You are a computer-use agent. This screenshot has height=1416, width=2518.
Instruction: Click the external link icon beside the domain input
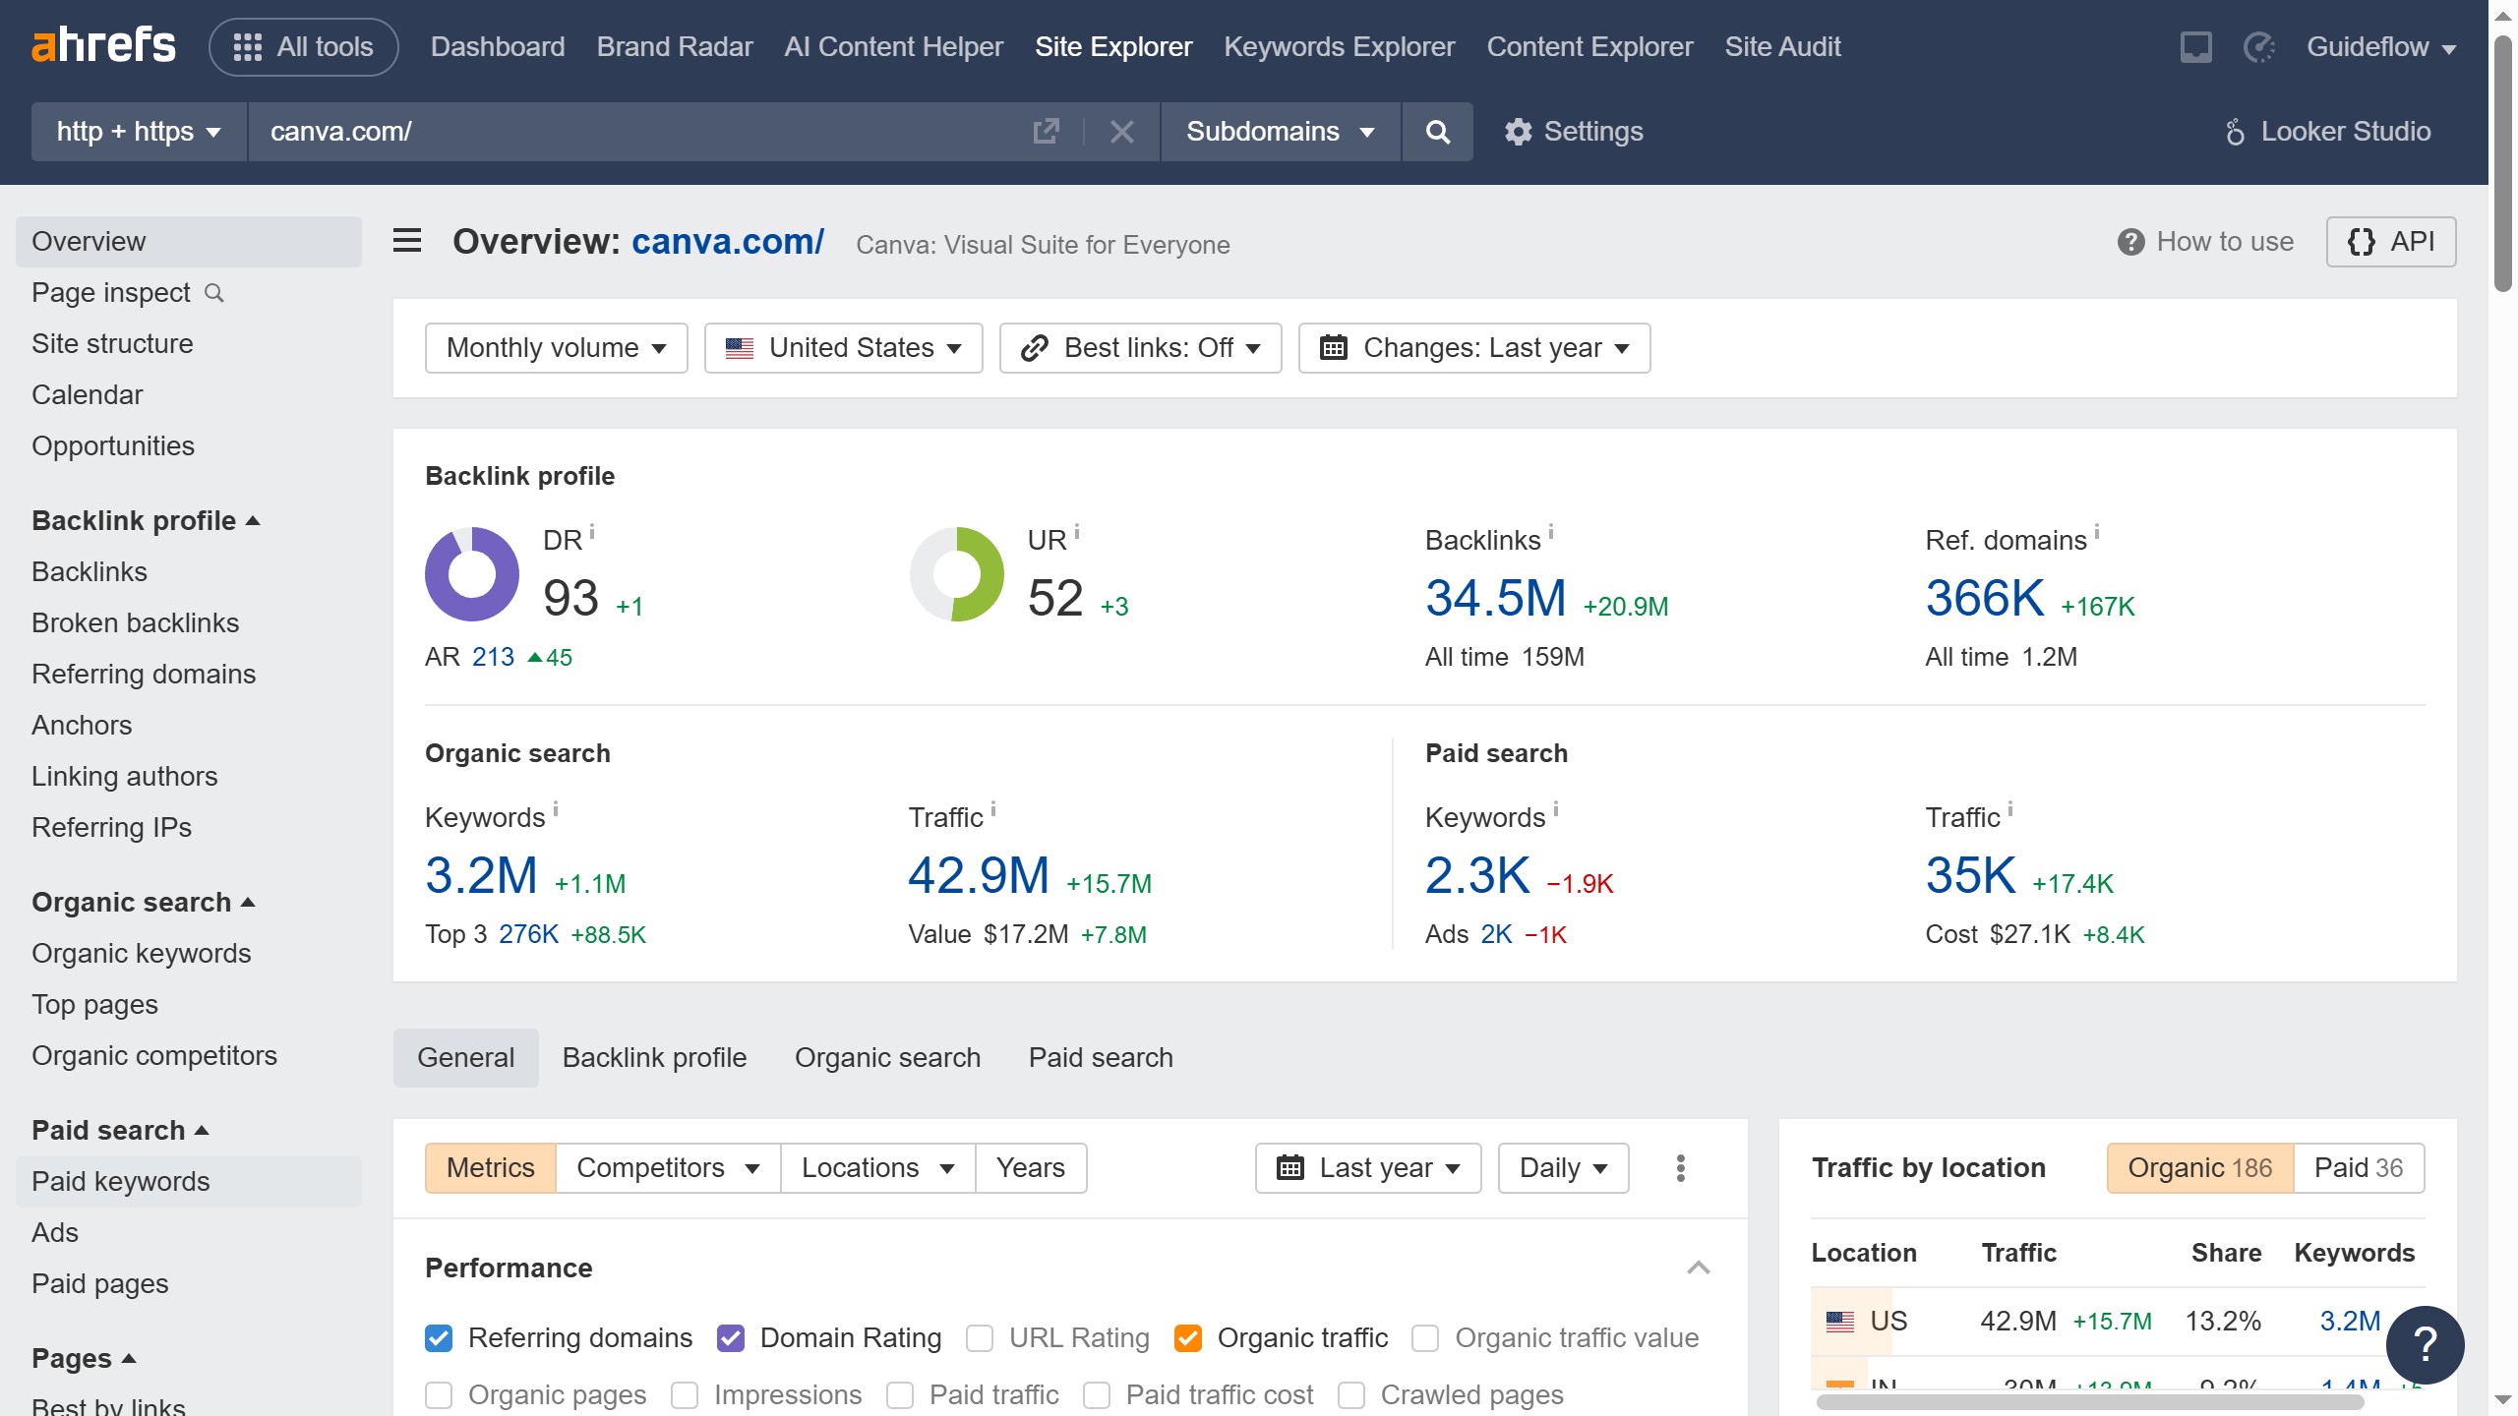click(1046, 131)
